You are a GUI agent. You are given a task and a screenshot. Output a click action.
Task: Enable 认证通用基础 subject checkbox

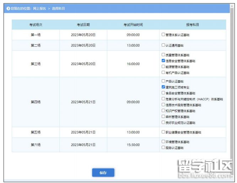coord(163,45)
